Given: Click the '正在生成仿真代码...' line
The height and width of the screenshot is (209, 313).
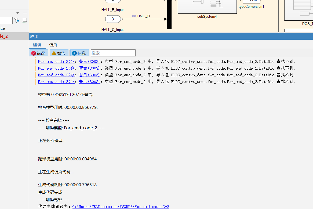Looking at the screenshot, I should tap(56, 172).
